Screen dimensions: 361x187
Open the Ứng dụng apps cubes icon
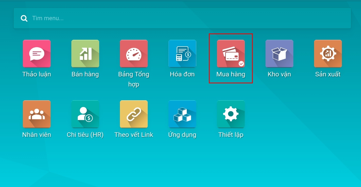(182, 114)
